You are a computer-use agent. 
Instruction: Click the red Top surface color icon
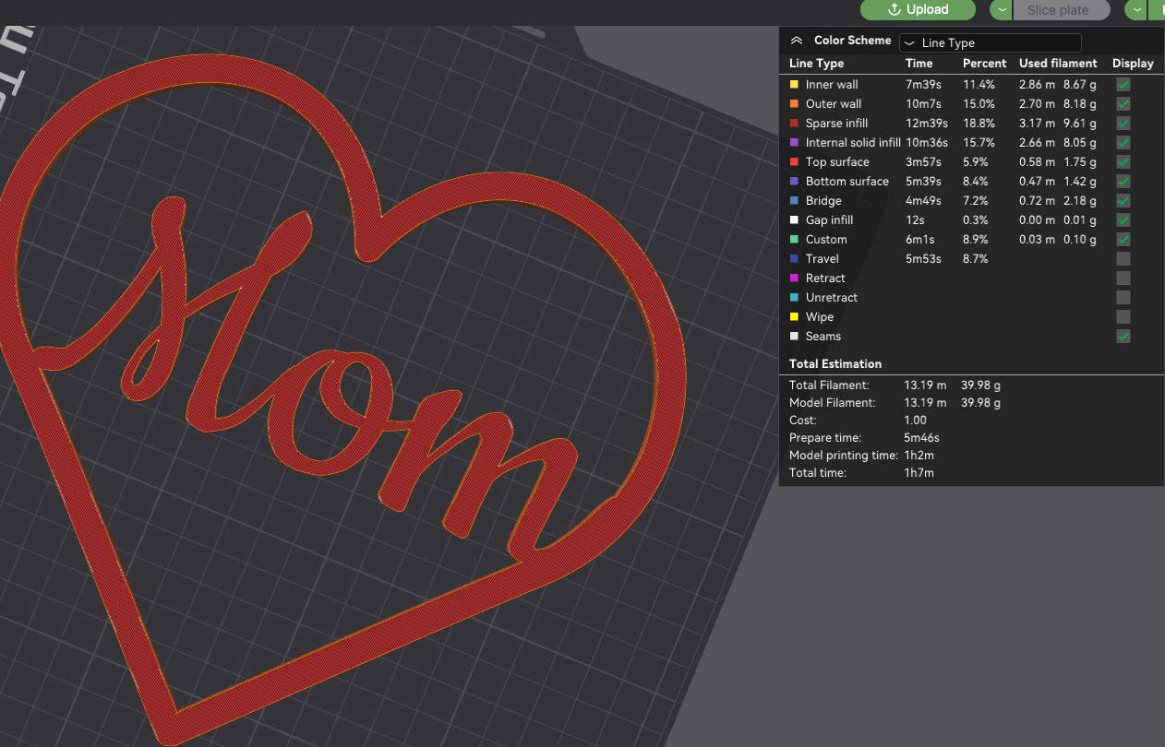tap(795, 161)
